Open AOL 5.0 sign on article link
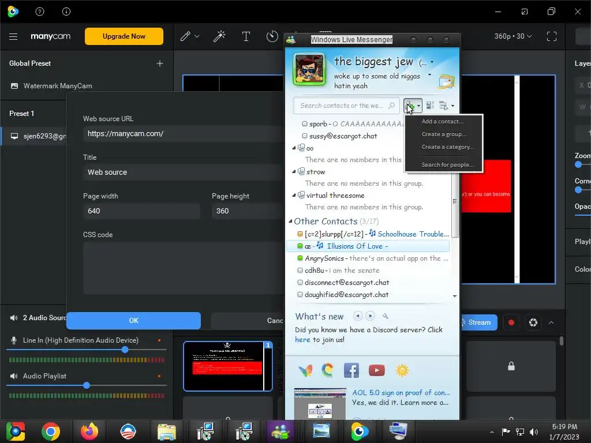This screenshot has width=591, height=443. (x=401, y=392)
